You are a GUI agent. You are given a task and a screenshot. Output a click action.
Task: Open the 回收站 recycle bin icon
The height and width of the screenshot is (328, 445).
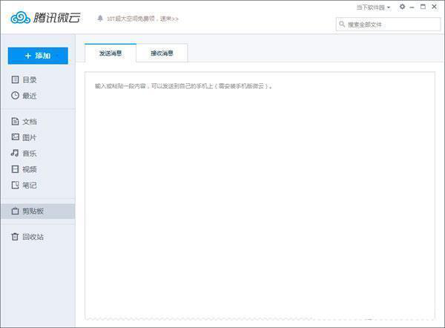tap(15, 236)
